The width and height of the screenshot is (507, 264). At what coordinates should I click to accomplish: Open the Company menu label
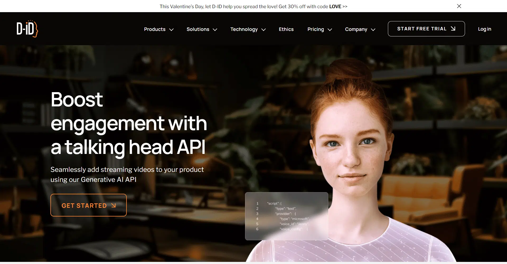point(356,29)
